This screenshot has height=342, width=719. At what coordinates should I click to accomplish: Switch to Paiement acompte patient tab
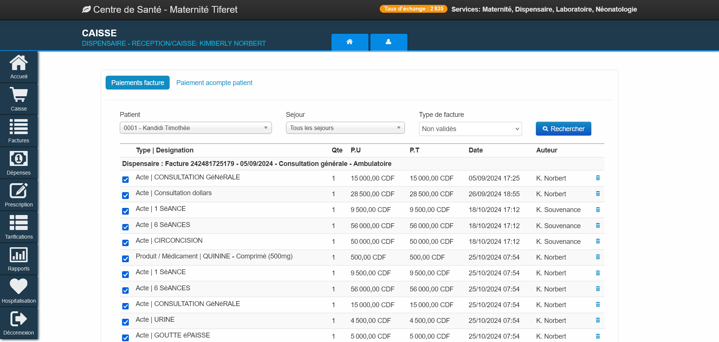click(214, 83)
